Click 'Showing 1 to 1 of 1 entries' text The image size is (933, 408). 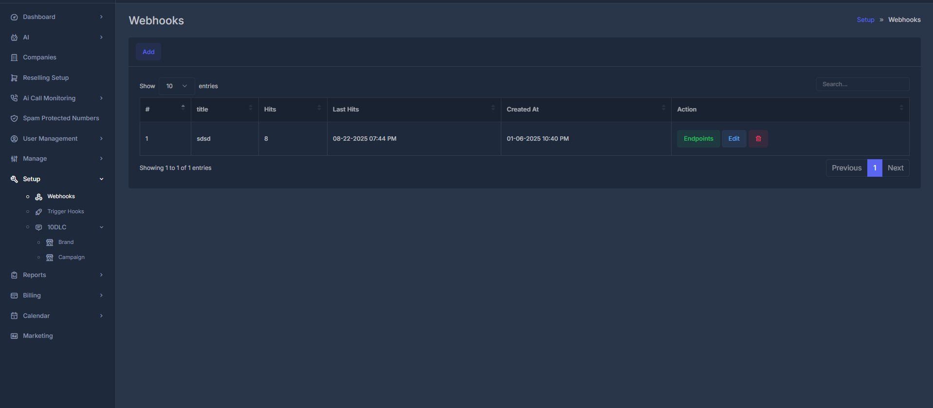175,168
